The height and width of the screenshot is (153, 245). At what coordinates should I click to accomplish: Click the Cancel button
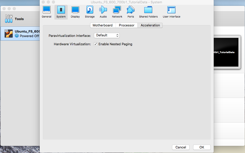coord(181,147)
